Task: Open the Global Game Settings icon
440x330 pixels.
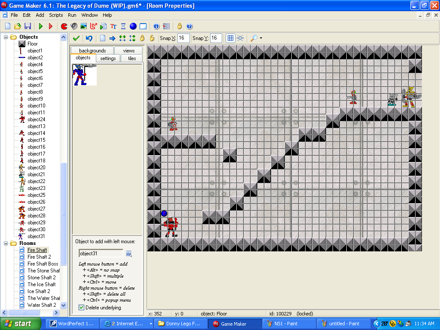Action: point(166,26)
